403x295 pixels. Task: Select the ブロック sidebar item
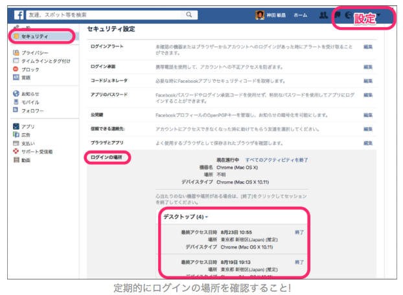[30, 69]
